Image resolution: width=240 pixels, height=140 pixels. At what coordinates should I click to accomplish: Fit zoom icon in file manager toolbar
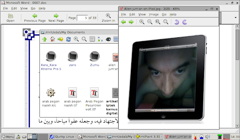tap(84, 39)
